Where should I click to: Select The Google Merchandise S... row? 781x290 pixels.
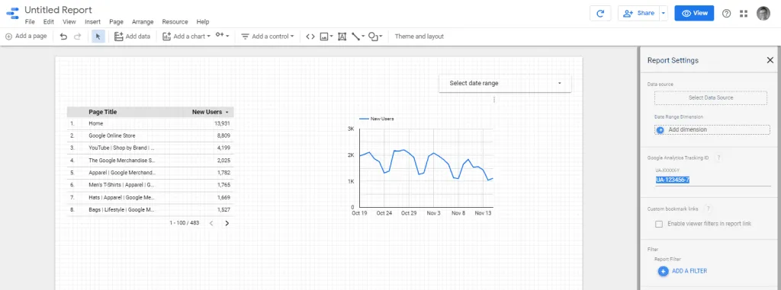pyautogui.click(x=150, y=161)
